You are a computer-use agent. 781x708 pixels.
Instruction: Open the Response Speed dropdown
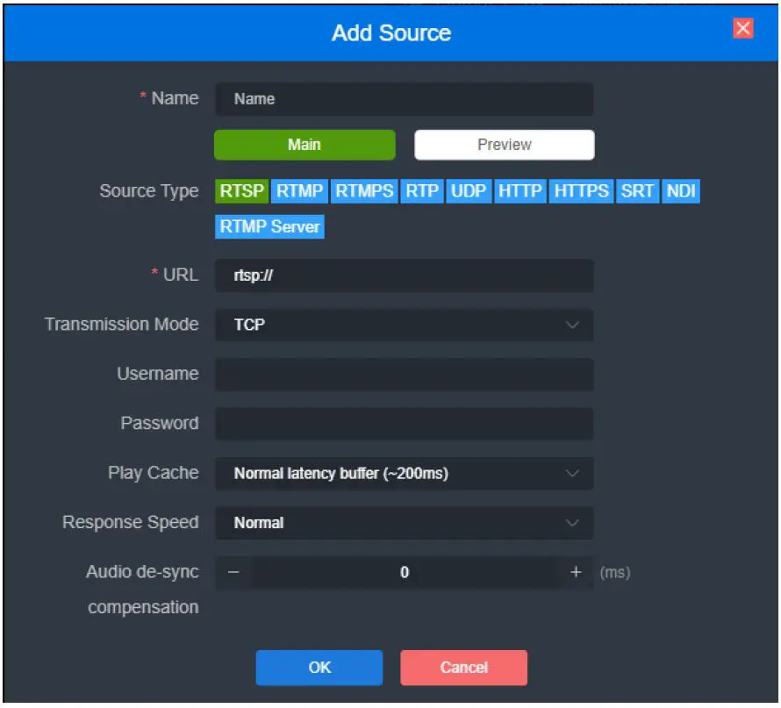[404, 523]
